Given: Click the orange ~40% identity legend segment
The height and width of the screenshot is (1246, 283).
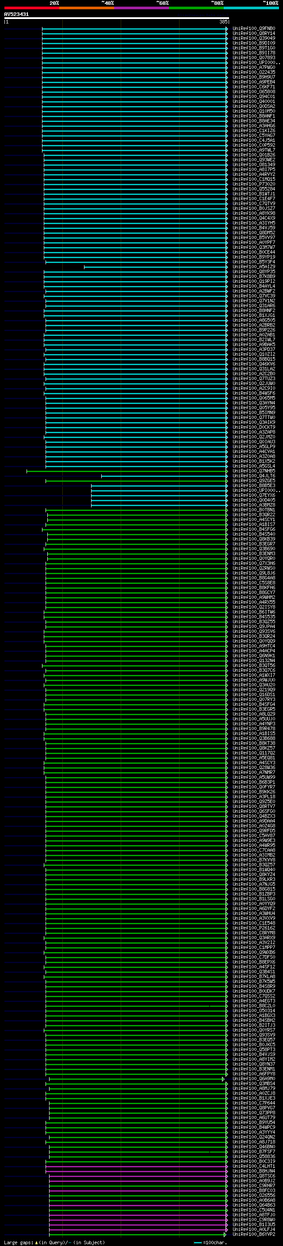Looking at the screenshot, I should click(87, 8).
